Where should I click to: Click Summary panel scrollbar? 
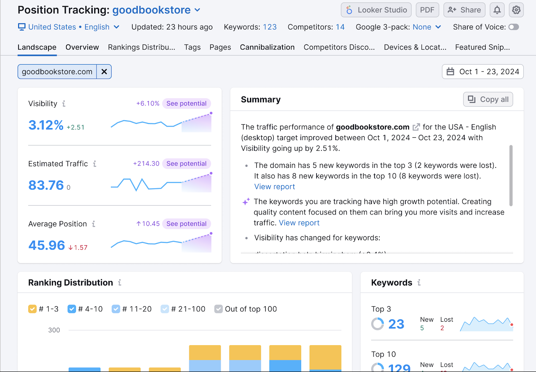(x=511, y=175)
